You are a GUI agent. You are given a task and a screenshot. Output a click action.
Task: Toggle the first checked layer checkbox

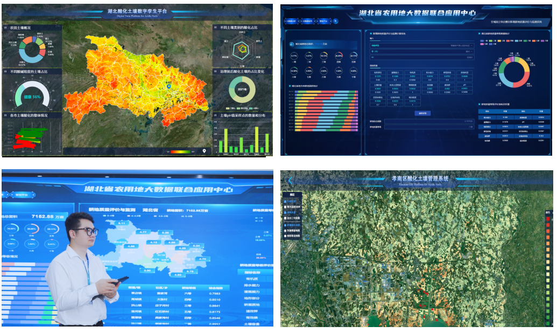(x=286, y=201)
